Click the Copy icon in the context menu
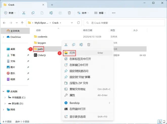This screenshot has height=124, width=167. [x=73, y=45]
